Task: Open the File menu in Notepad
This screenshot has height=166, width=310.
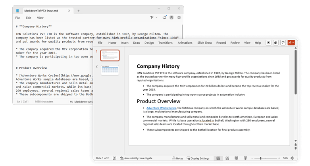Action: click(x=17, y=18)
